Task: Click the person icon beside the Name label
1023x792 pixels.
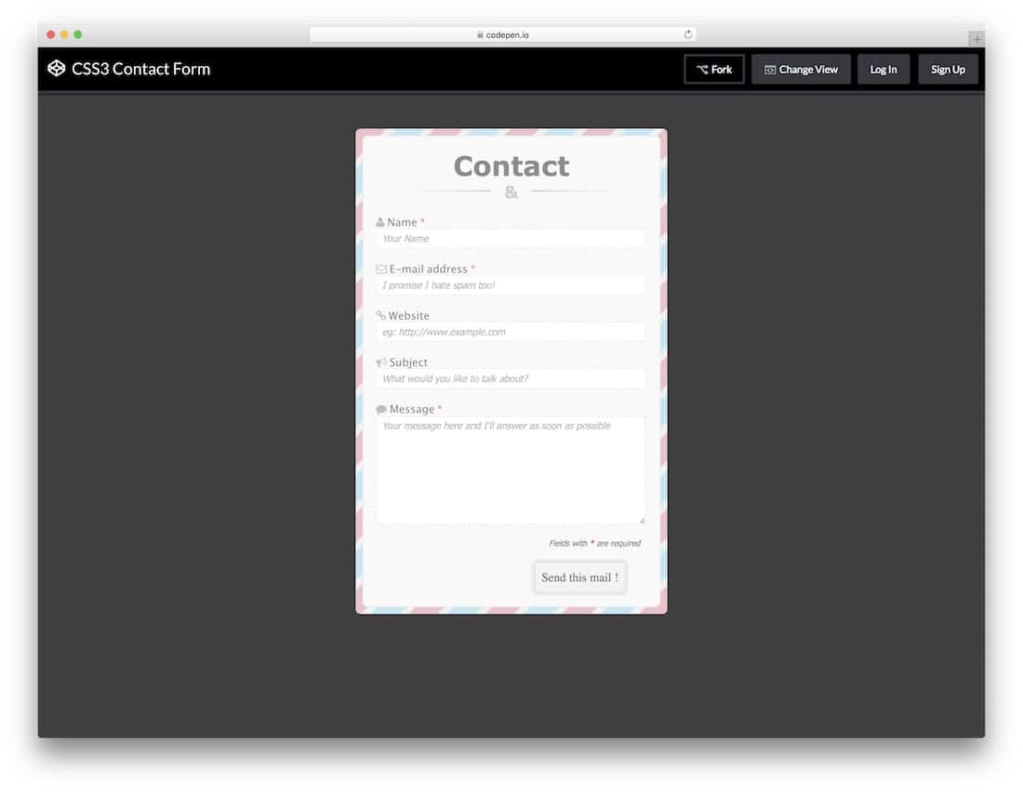Action: click(x=380, y=222)
